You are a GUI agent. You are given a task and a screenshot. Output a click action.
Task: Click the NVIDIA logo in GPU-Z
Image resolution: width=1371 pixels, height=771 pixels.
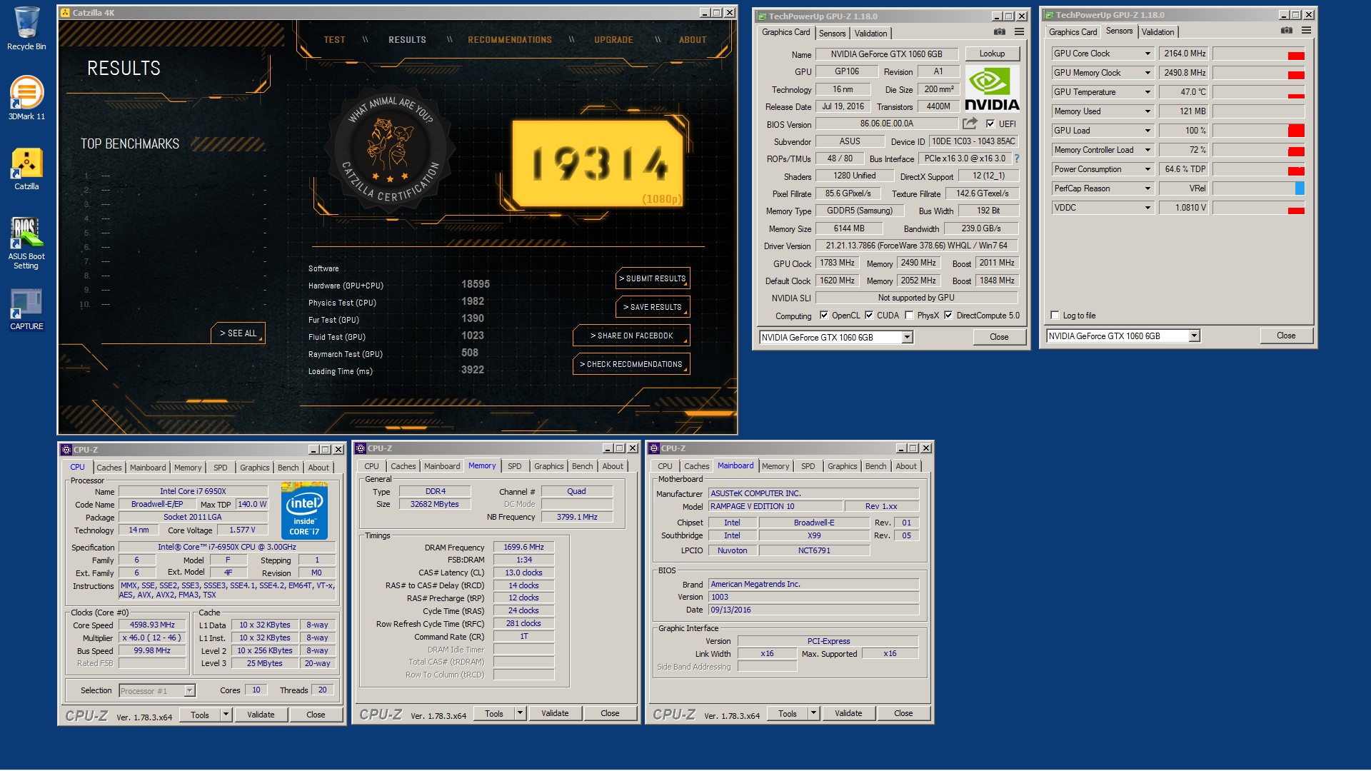(x=992, y=89)
